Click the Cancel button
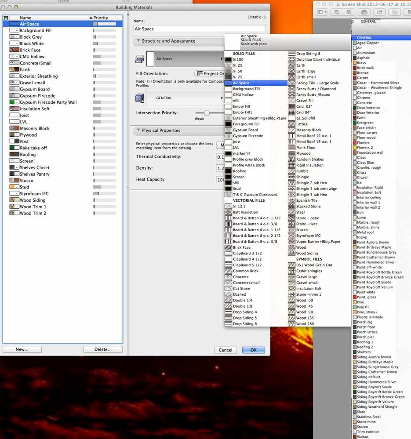The height and width of the screenshot is (439, 411). point(226,350)
